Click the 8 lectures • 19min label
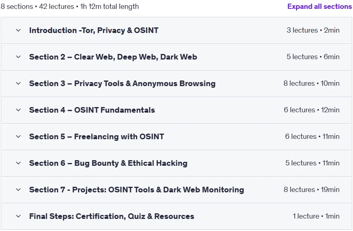The image size is (353, 231). [312, 190]
